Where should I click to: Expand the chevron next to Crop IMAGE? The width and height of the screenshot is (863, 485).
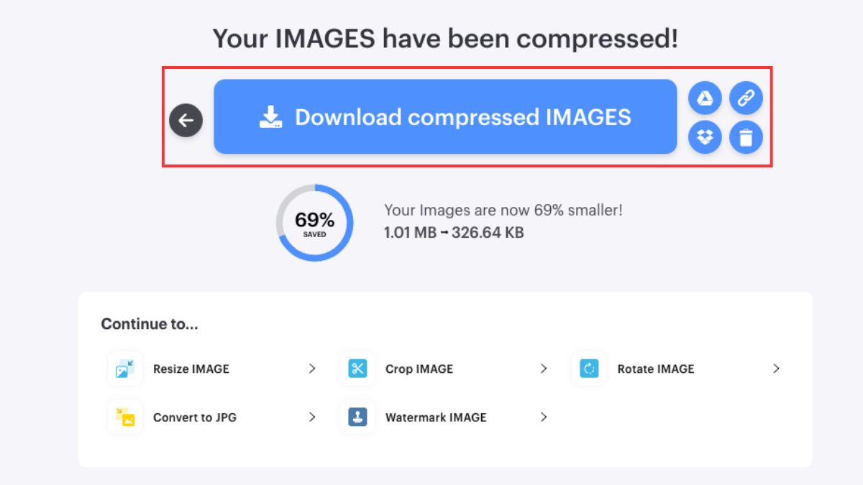[544, 369]
